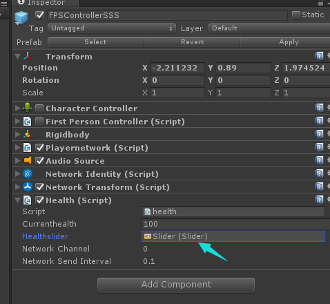Expand the Audio Source component
The width and height of the screenshot is (330, 304).
pyautogui.click(x=17, y=160)
